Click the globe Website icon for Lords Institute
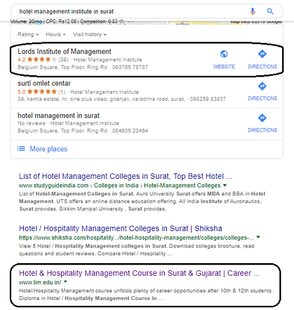The height and width of the screenshot is (310, 294). point(224,54)
